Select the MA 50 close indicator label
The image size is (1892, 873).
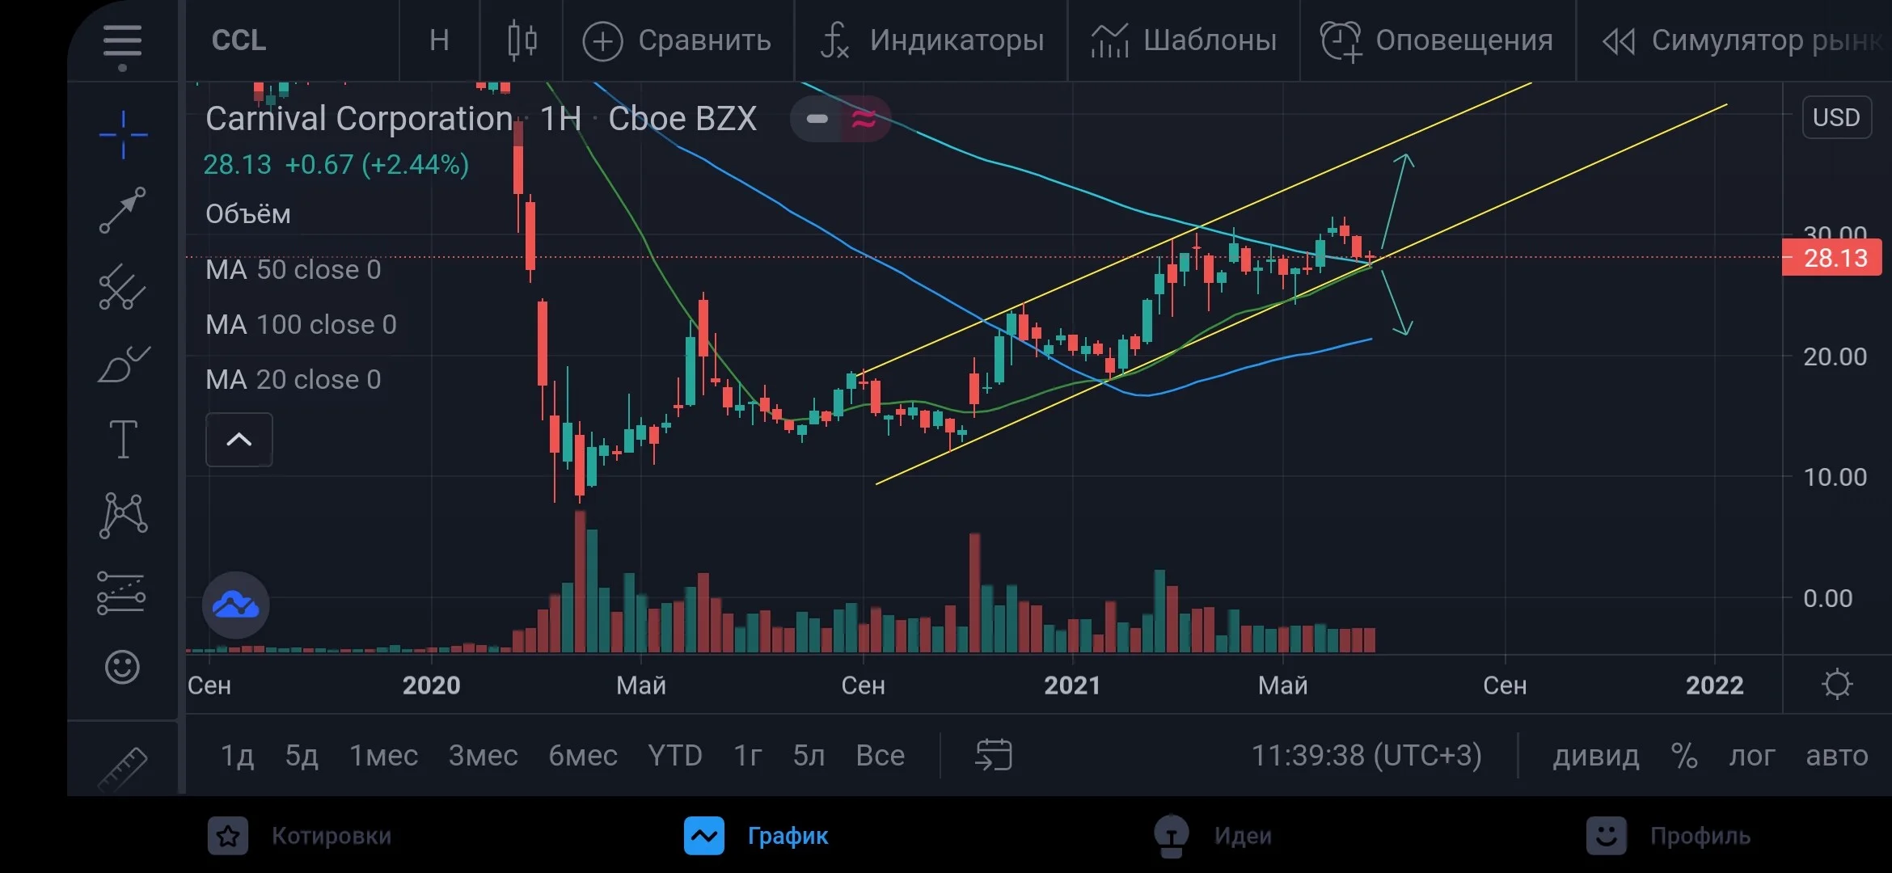point(293,270)
